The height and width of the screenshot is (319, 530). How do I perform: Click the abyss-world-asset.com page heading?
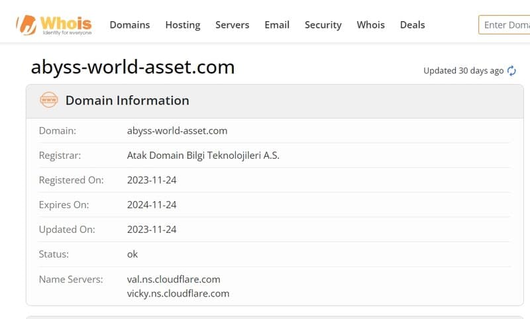tap(133, 67)
